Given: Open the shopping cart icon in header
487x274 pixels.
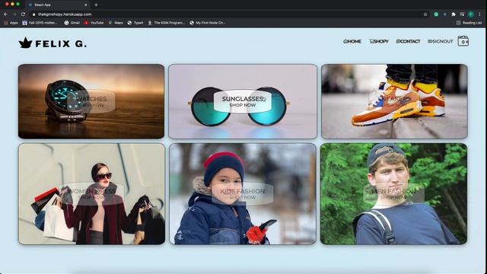Looking at the screenshot, I should [463, 41].
